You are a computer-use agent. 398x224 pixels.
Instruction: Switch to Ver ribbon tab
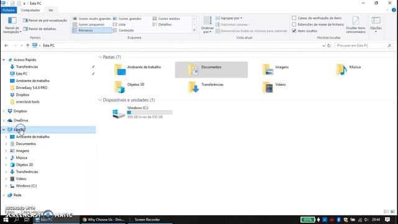(x=51, y=10)
